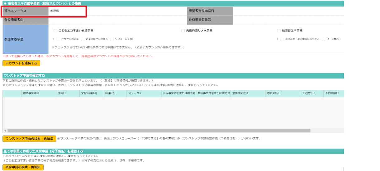Viewport: 380px width, 171px height.
Task: Open ワンストップ申請の検索・再編集
Action: [x=29, y=139]
